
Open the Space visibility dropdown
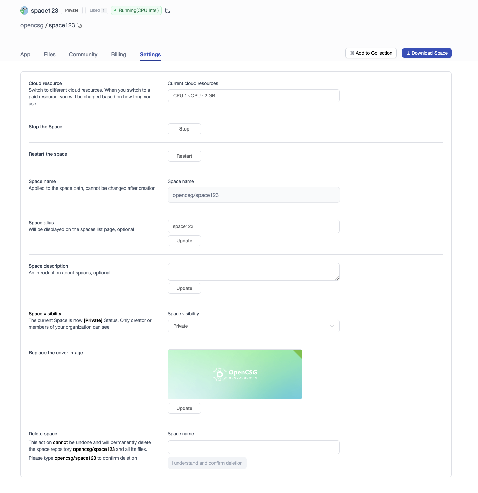point(253,326)
